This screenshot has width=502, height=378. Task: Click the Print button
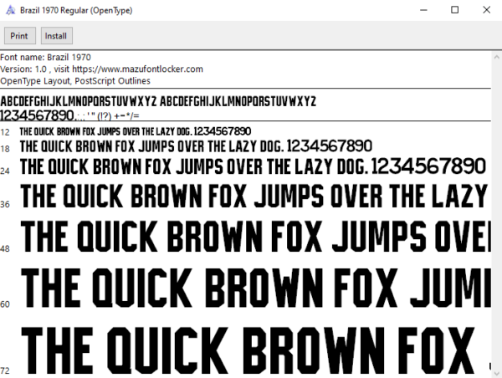[19, 35]
